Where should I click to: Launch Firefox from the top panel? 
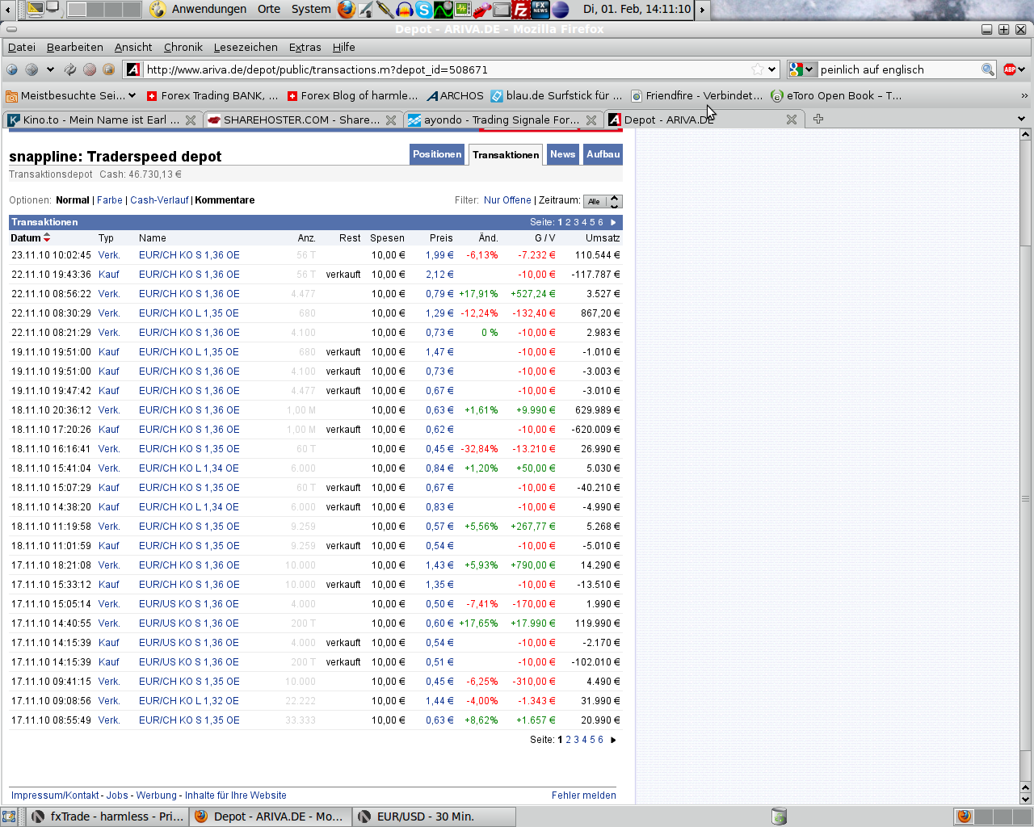pyautogui.click(x=346, y=10)
